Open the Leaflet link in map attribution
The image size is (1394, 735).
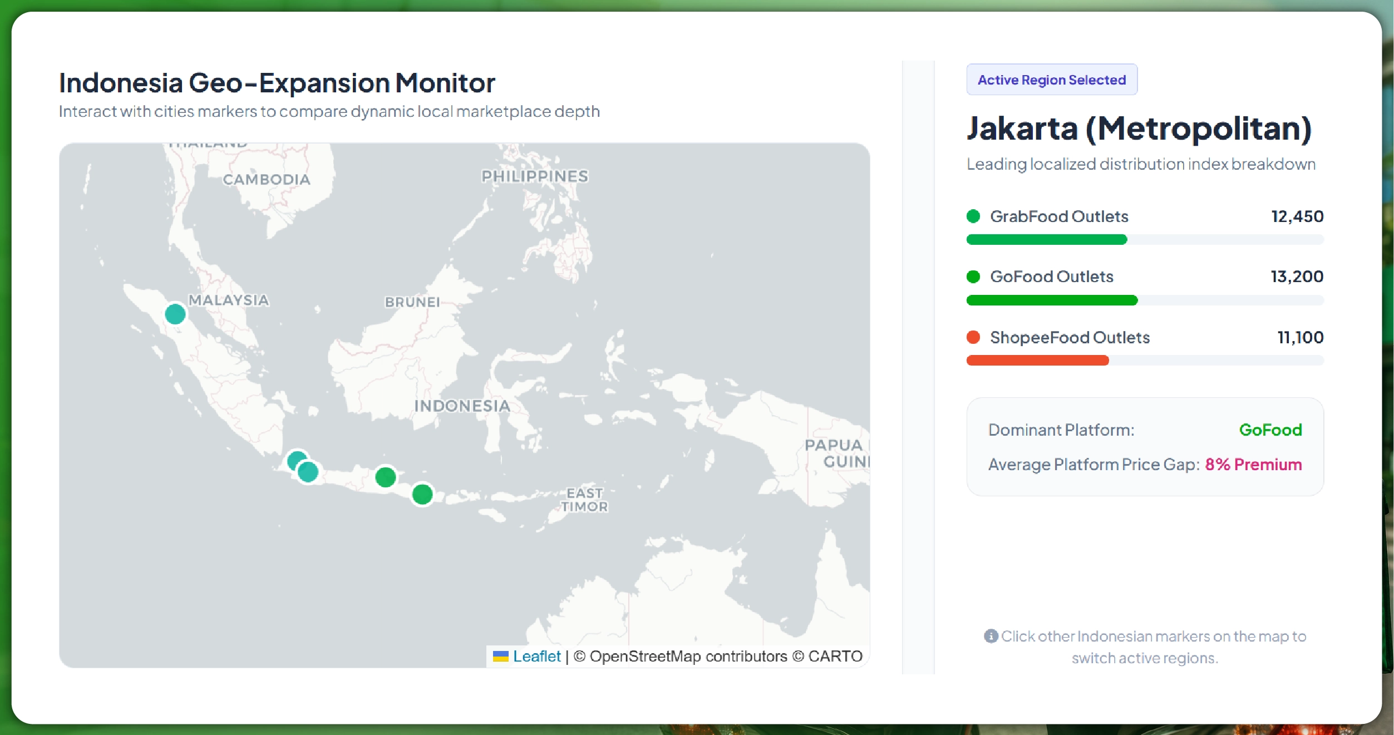[x=536, y=657]
